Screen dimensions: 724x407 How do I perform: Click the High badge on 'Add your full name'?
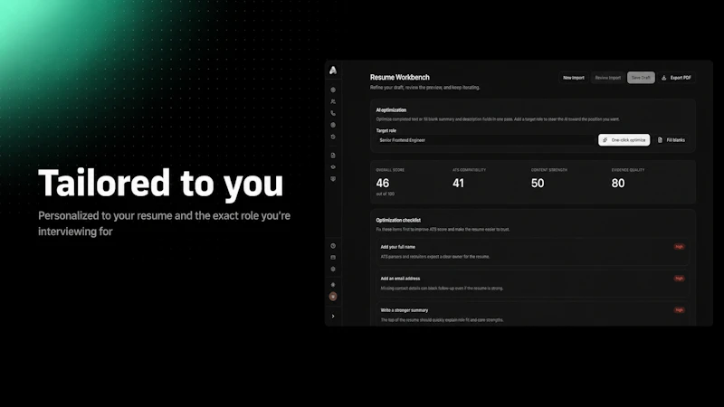[679, 247]
